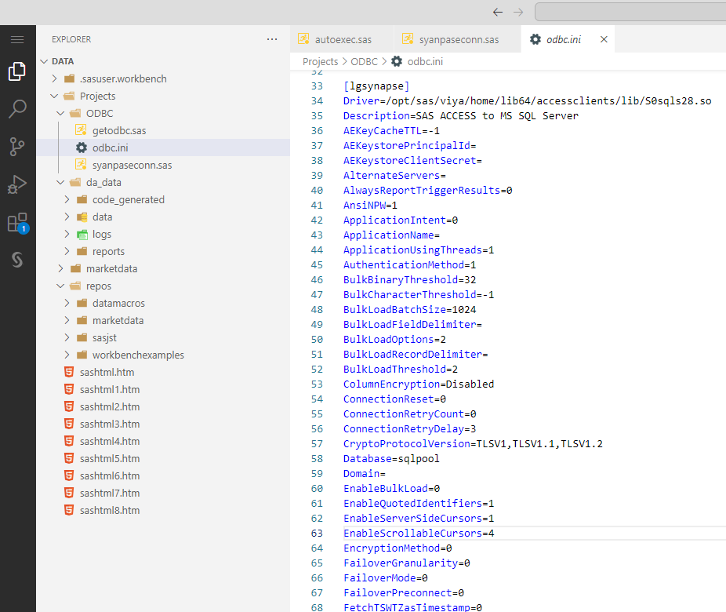726x612 pixels.
Task: Open the Explorer overflow actions menu
Action: 272,38
